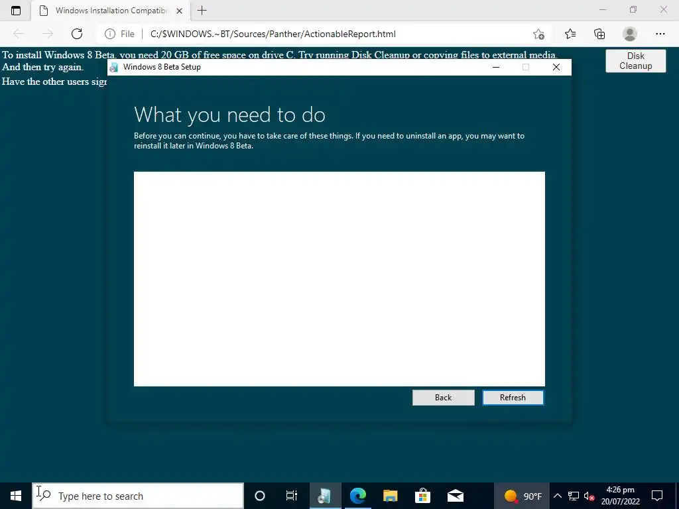Image resolution: width=679 pixels, height=509 pixels.
Task: Open Microsoft Store from the taskbar
Action: pyautogui.click(x=422, y=496)
